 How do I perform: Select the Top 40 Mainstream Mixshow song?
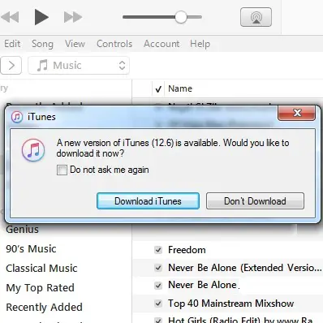(230, 304)
